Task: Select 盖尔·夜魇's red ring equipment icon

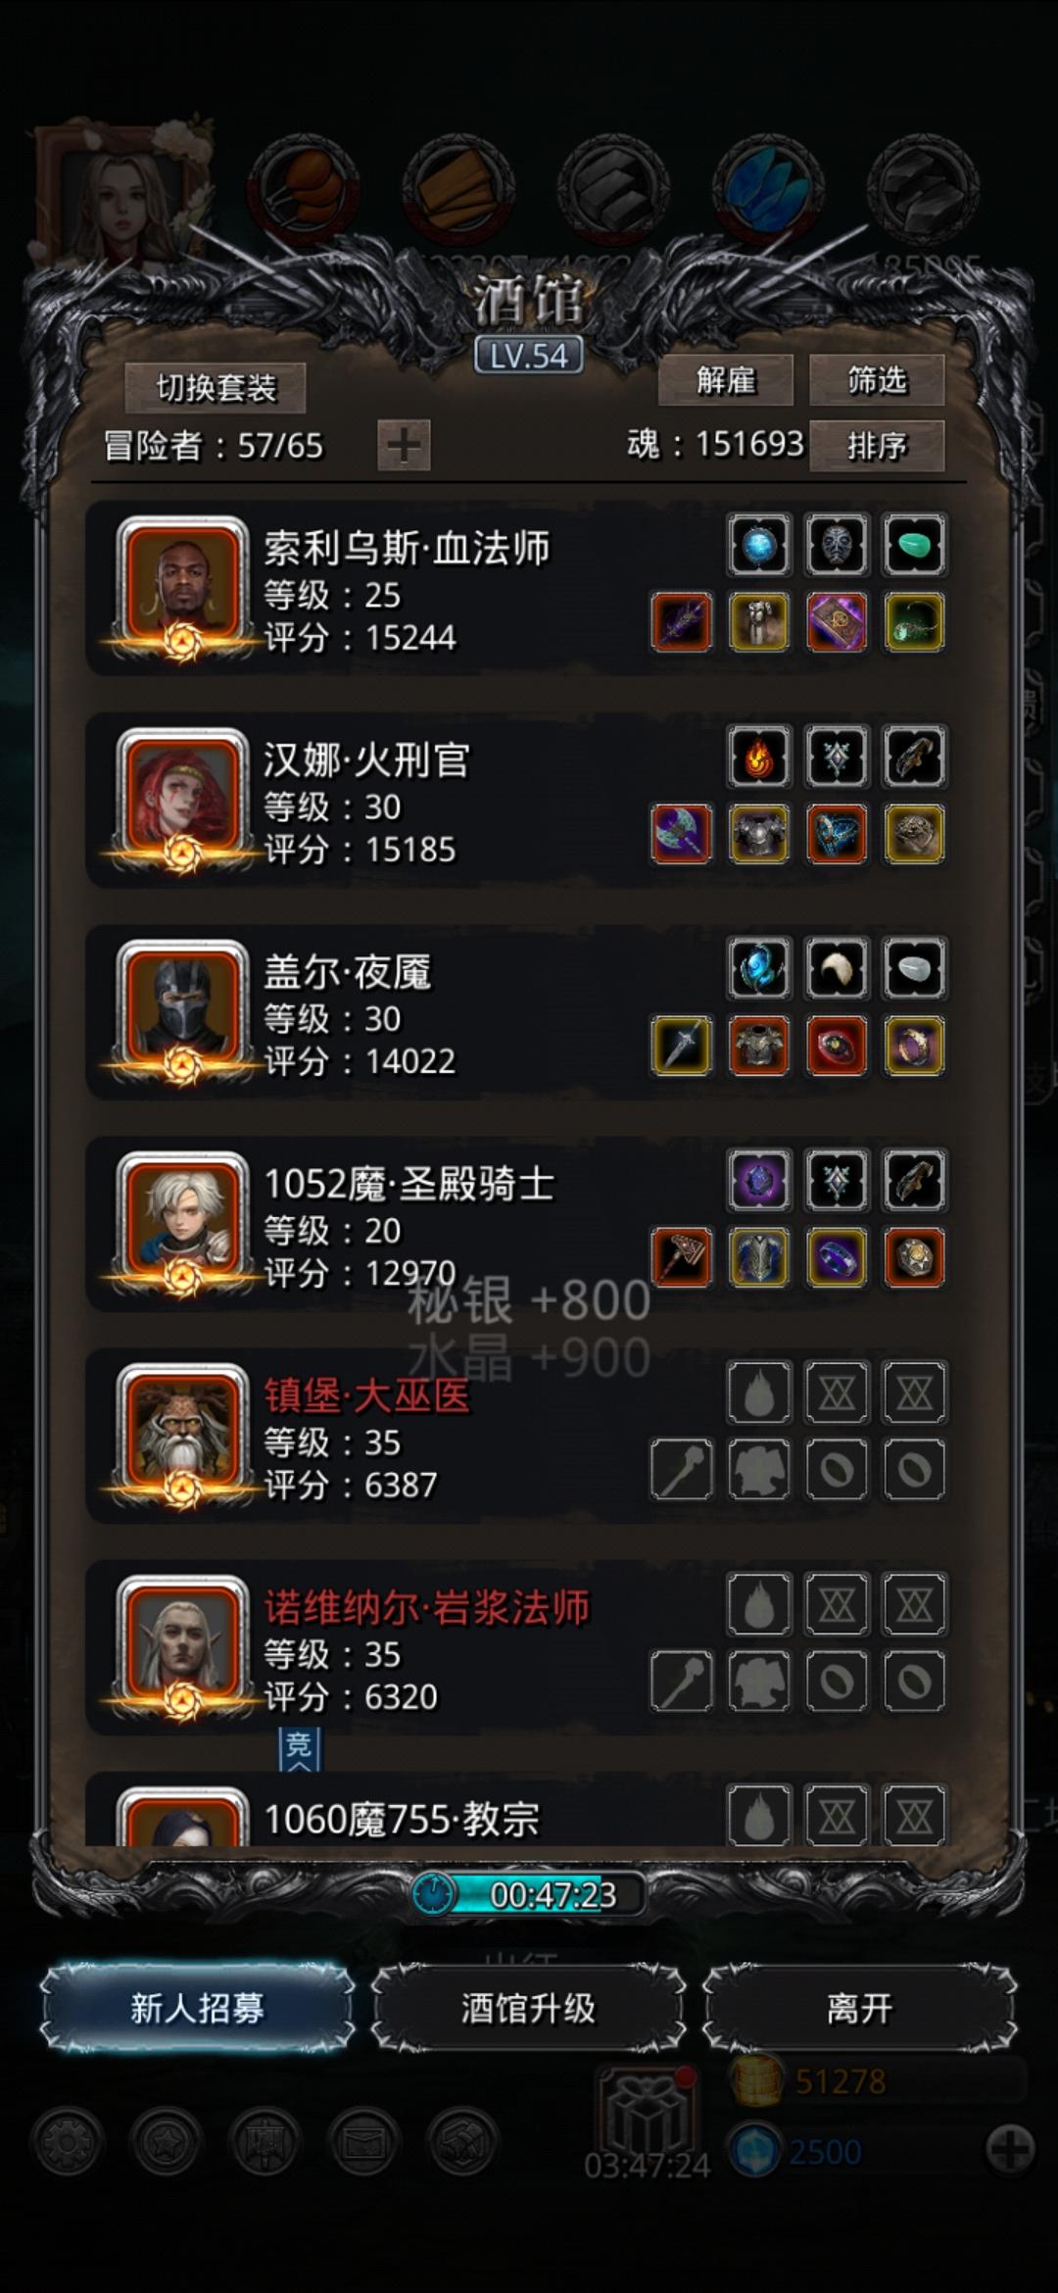Action: pyautogui.click(x=837, y=1046)
